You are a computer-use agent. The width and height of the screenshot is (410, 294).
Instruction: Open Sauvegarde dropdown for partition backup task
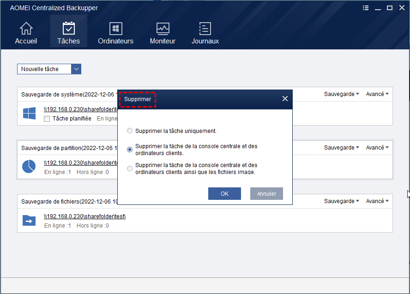tap(342, 147)
